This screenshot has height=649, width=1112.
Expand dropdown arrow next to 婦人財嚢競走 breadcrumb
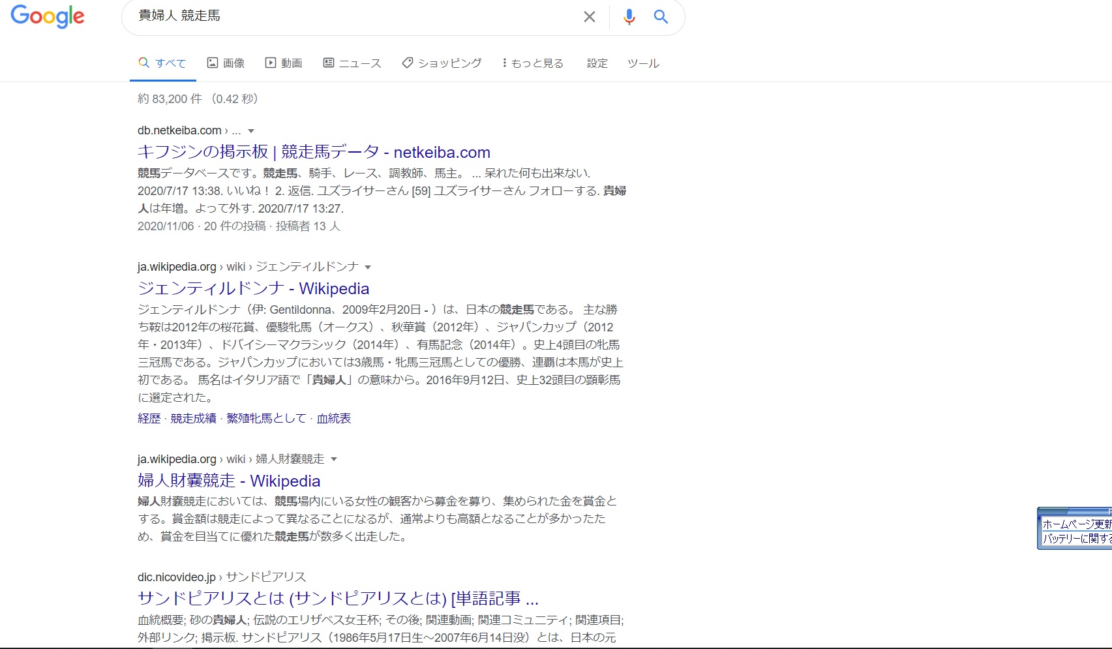[x=334, y=460]
